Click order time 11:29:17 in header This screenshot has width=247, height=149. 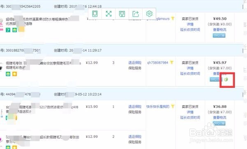(95, 50)
